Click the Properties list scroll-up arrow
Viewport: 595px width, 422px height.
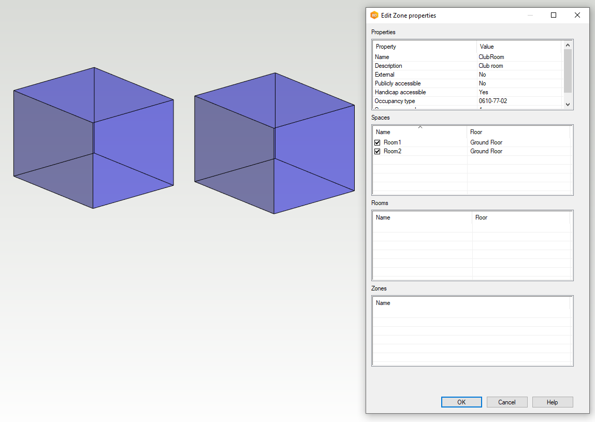568,45
